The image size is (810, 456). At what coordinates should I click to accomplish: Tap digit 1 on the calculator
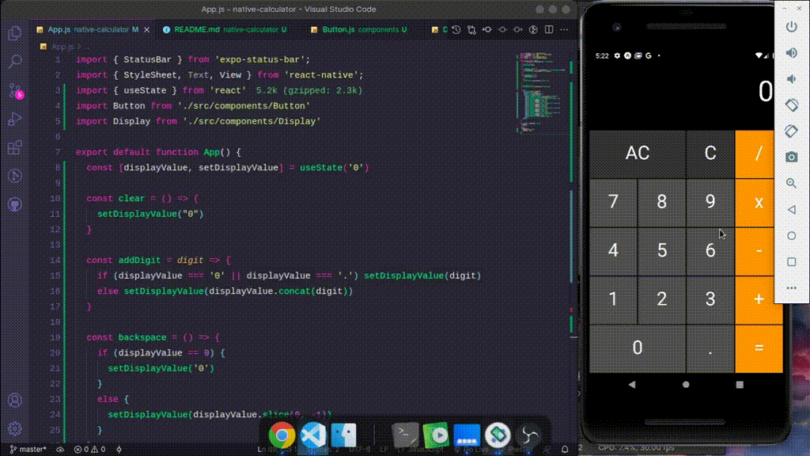613,299
